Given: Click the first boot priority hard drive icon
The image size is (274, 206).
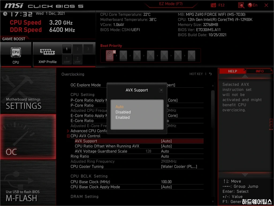Looking at the screenshot, I should tap(110, 56).
